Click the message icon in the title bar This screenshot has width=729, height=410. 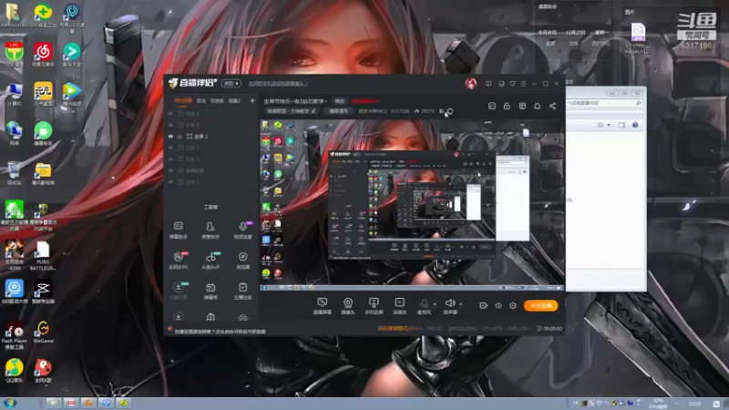coord(488,84)
